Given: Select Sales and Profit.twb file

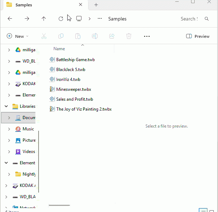Looking at the screenshot, I should coord(75,99).
